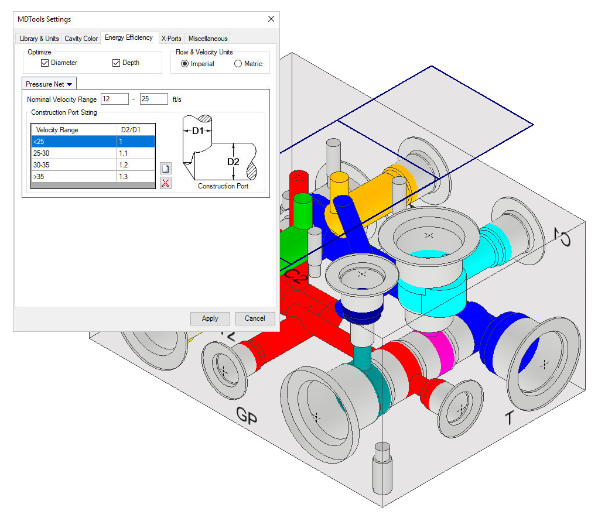Click the maximum velocity field showing 25
The height and width of the screenshot is (518, 598).
click(153, 99)
